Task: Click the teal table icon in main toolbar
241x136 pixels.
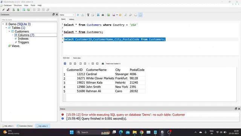Action: click(x=24, y=10)
